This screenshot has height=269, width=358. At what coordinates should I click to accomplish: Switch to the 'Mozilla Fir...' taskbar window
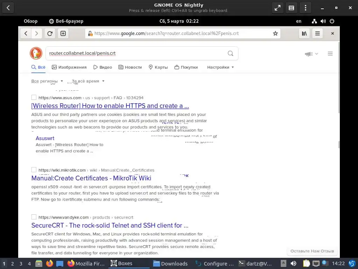pyautogui.click(x=86, y=263)
